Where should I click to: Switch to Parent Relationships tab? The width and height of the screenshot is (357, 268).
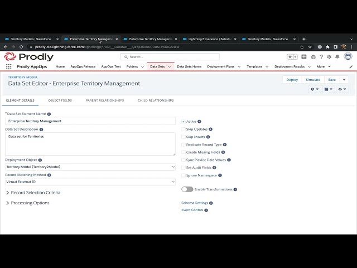click(105, 100)
